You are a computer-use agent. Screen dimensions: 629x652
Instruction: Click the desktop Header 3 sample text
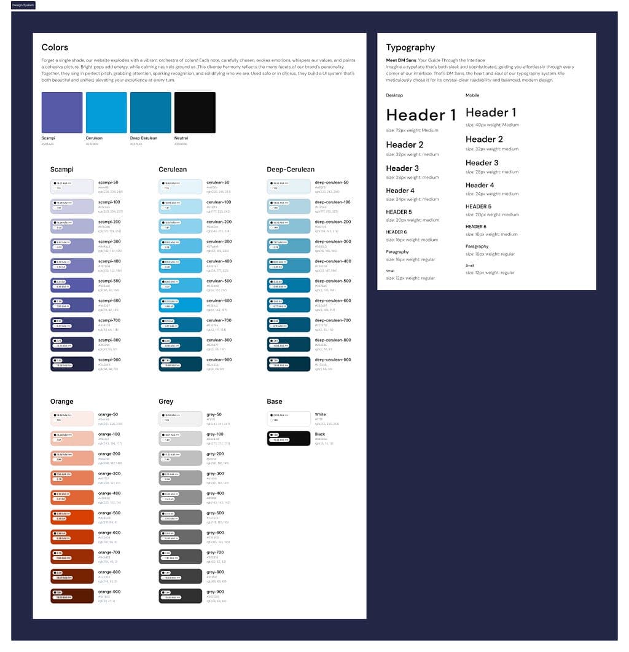point(402,168)
